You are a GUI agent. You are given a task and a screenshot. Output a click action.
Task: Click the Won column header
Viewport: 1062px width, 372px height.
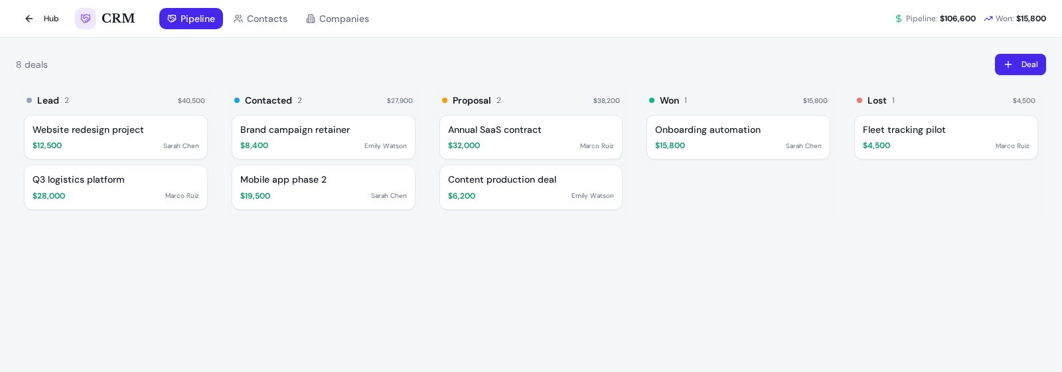pyautogui.click(x=669, y=100)
